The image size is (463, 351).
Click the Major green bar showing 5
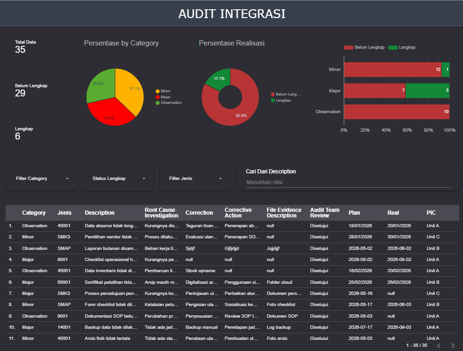pyautogui.click(x=428, y=91)
